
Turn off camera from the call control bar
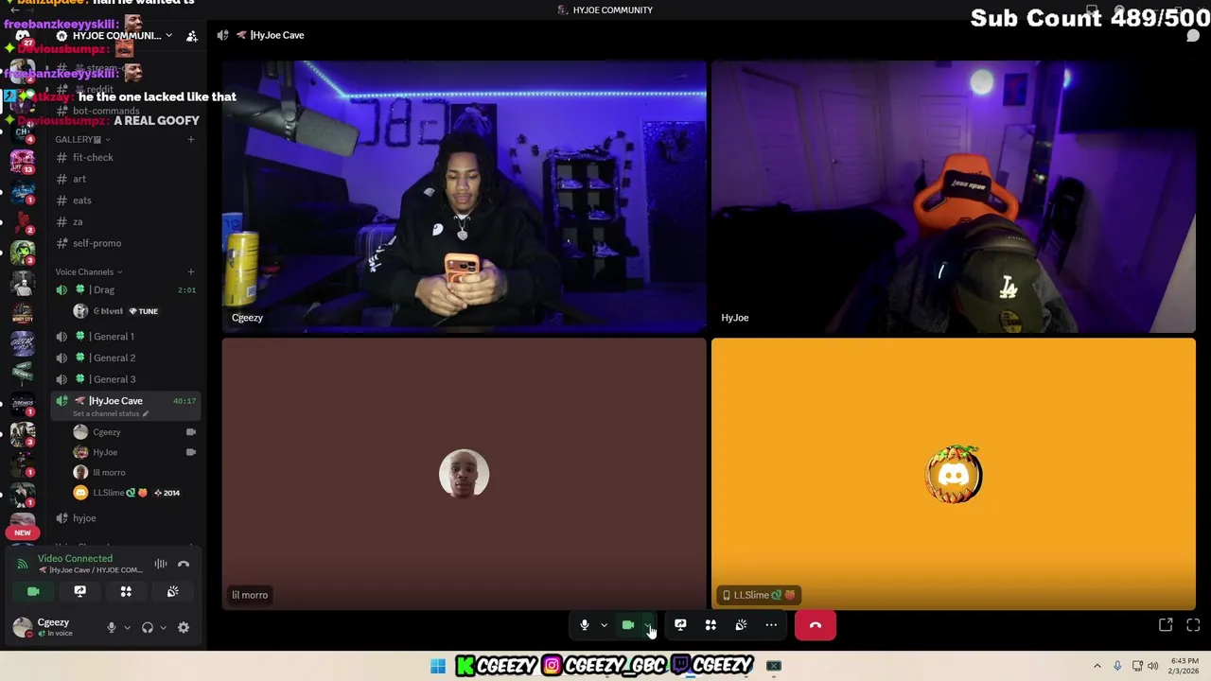tap(627, 625)
